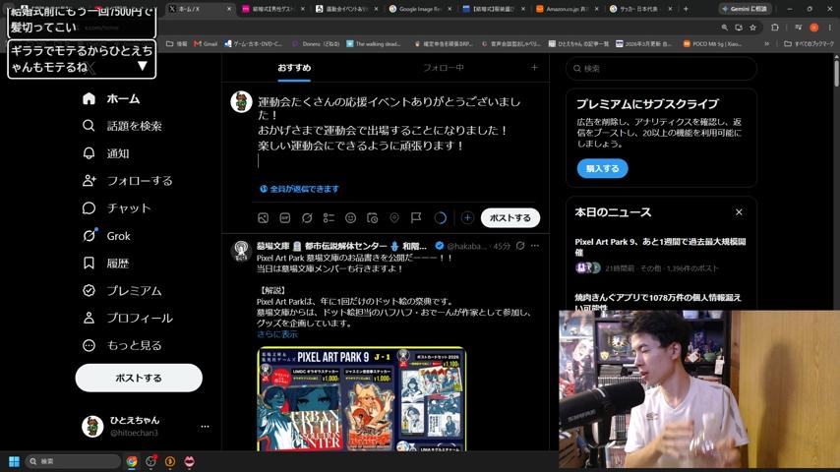
Task: Expand もっと見る more menu in sidebar
Action: [122, 345]
